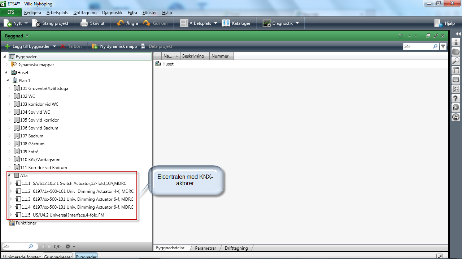Click Ny dynamisk mapp button

tap(115, 46)
